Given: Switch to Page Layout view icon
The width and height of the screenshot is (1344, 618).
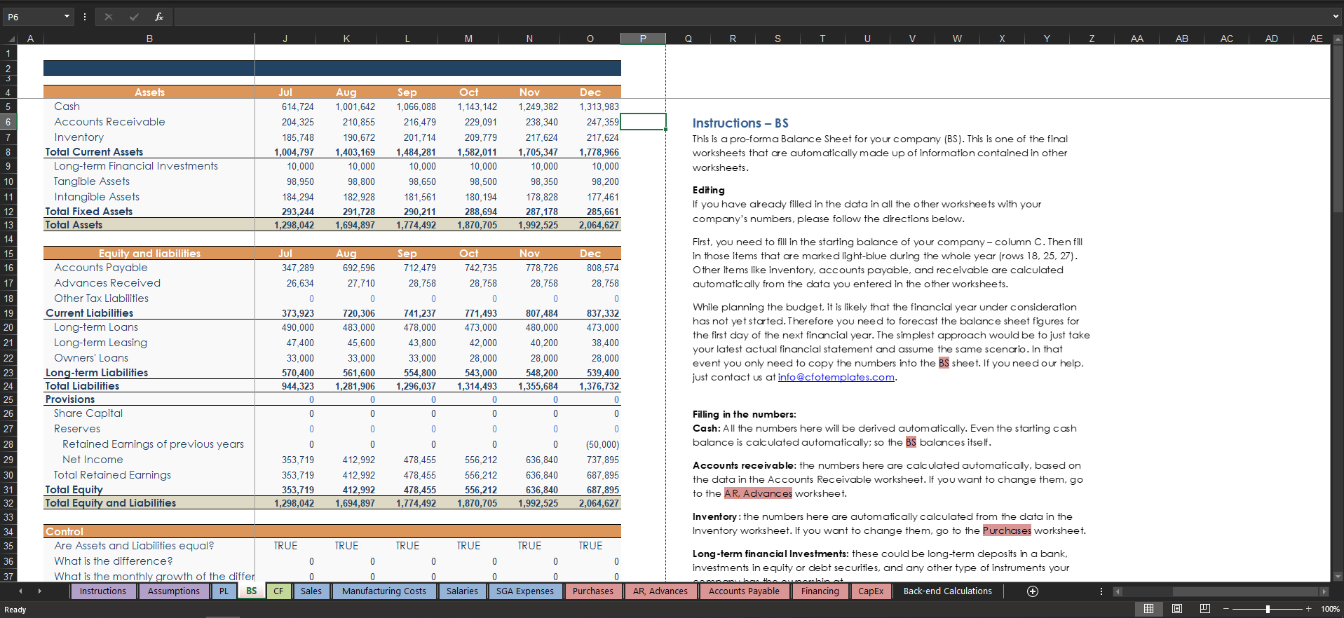Looking at the screenshot, I should 1177,609.
